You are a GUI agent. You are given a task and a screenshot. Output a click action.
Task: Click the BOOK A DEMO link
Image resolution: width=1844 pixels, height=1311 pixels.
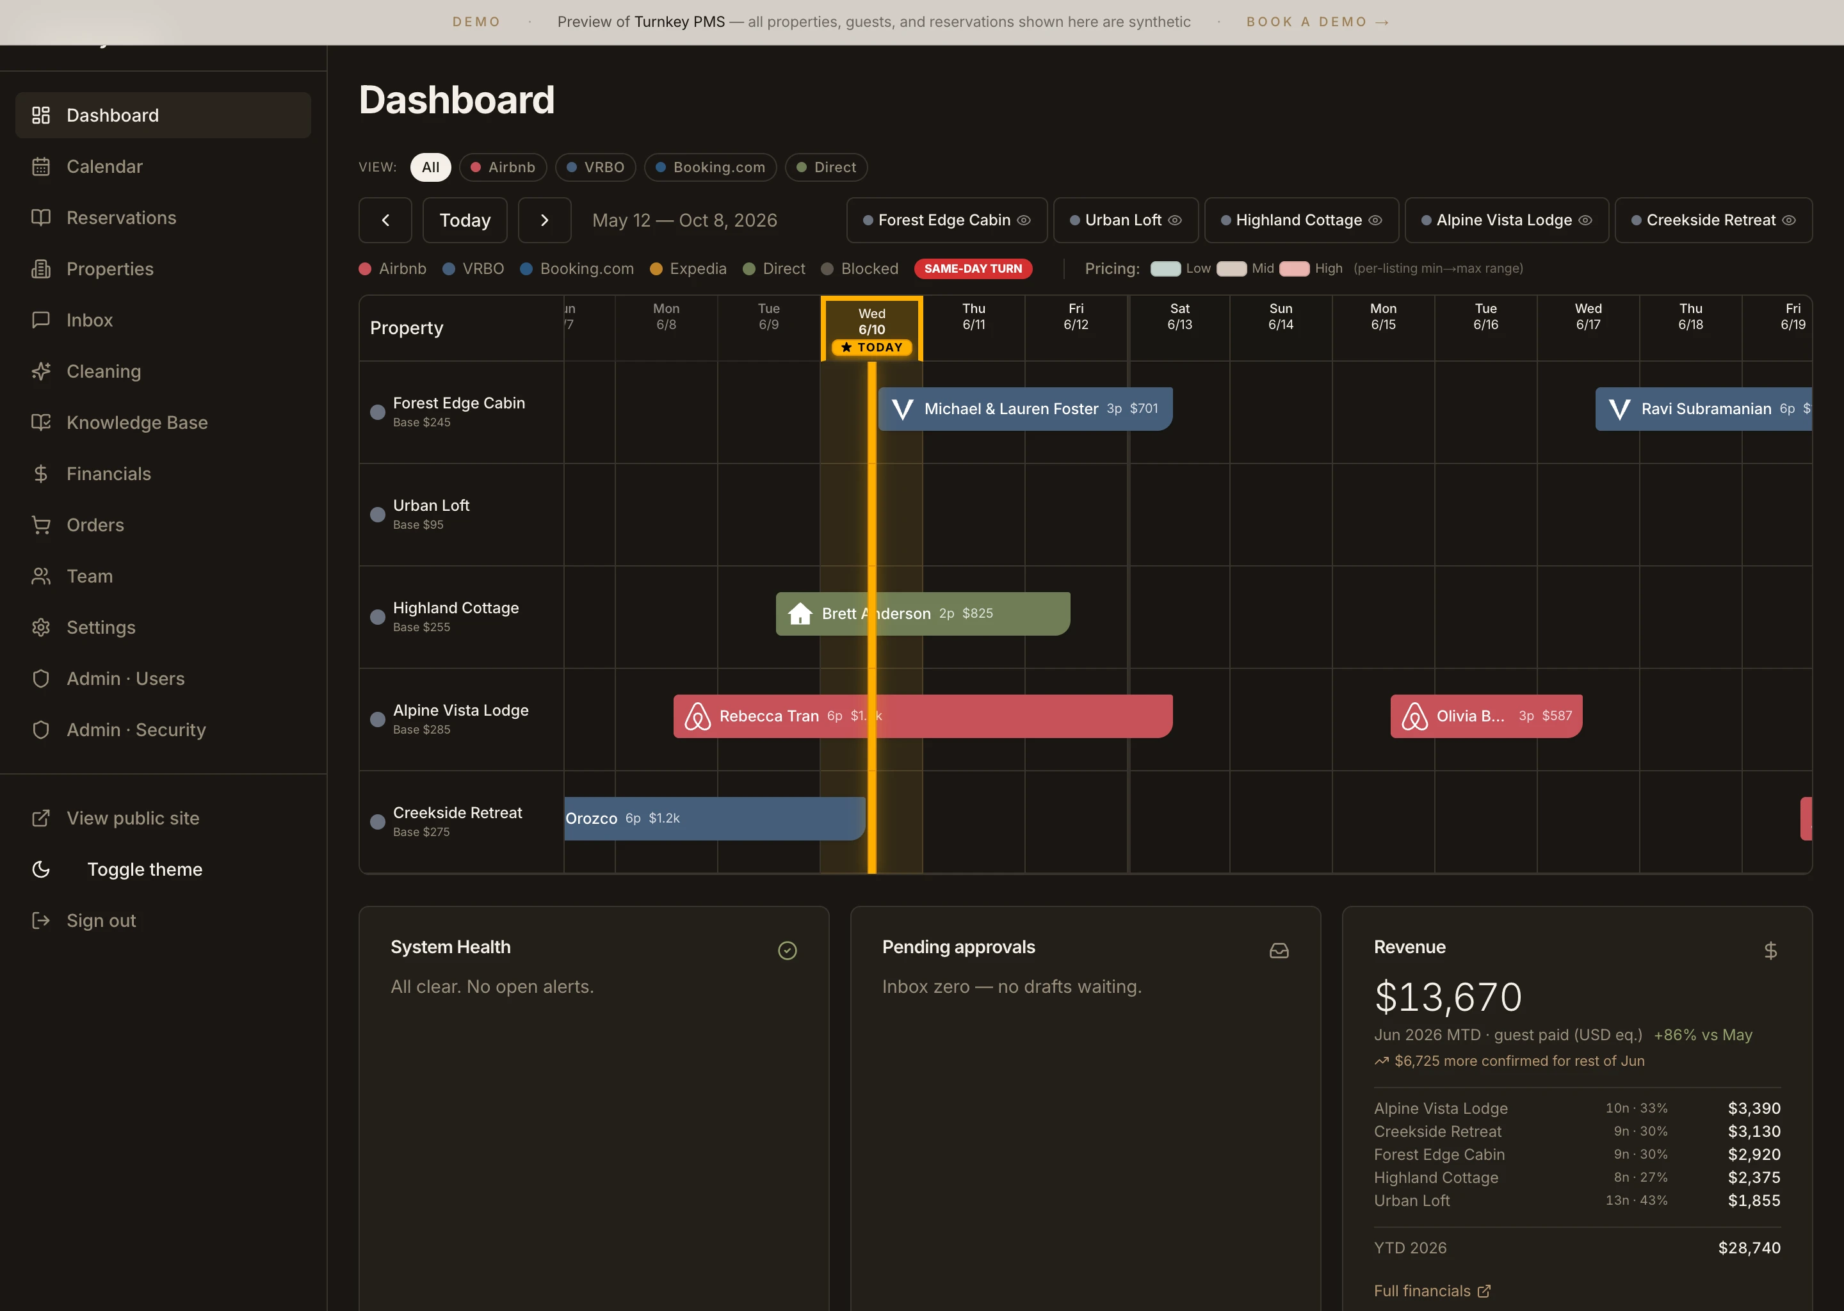point(1318,22)
